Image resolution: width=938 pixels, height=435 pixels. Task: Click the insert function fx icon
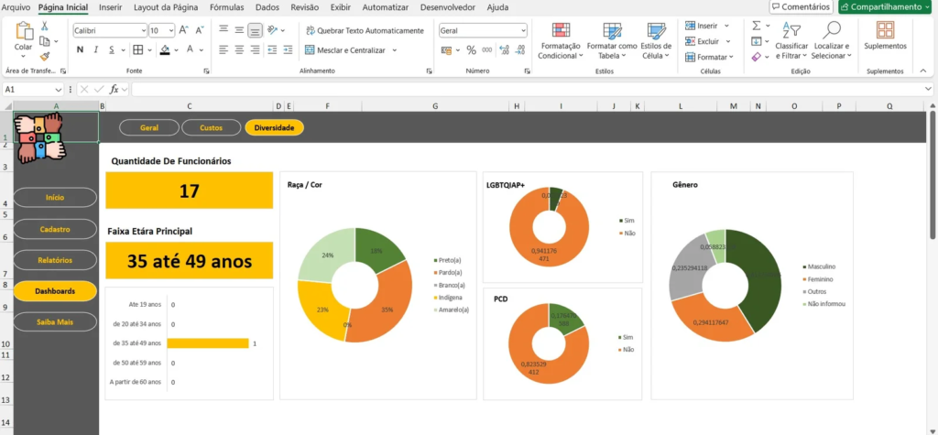click(x=115, y=90)
